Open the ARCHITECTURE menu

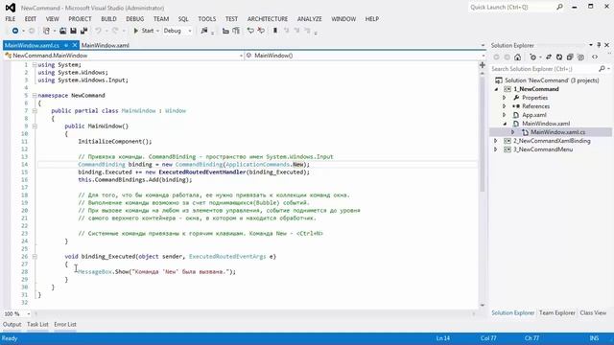click(268, 19)
